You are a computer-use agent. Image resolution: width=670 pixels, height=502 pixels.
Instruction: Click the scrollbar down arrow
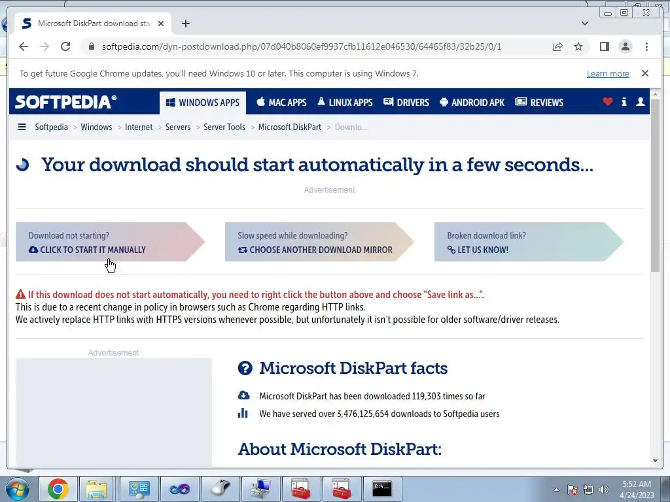point(655,461)
